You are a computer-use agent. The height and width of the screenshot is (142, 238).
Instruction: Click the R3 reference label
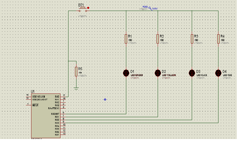click(x=196, y=36)
